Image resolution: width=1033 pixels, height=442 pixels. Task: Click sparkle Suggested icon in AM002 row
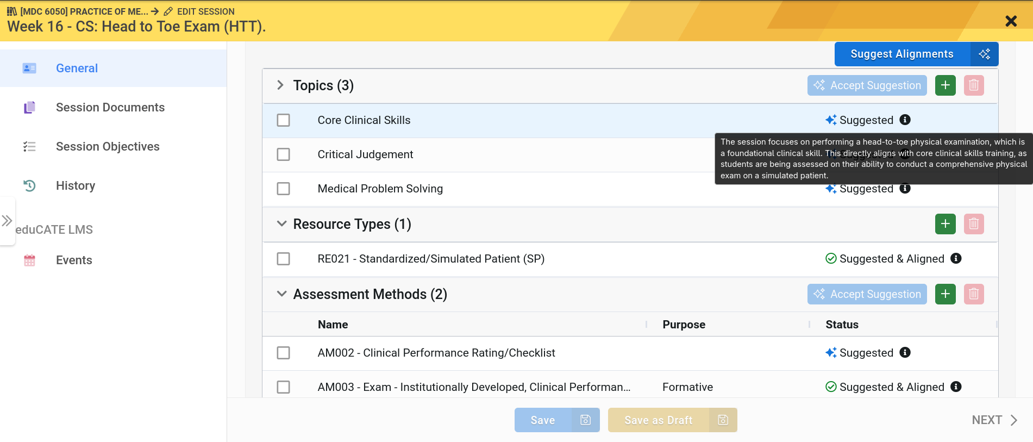coord(831,353)
